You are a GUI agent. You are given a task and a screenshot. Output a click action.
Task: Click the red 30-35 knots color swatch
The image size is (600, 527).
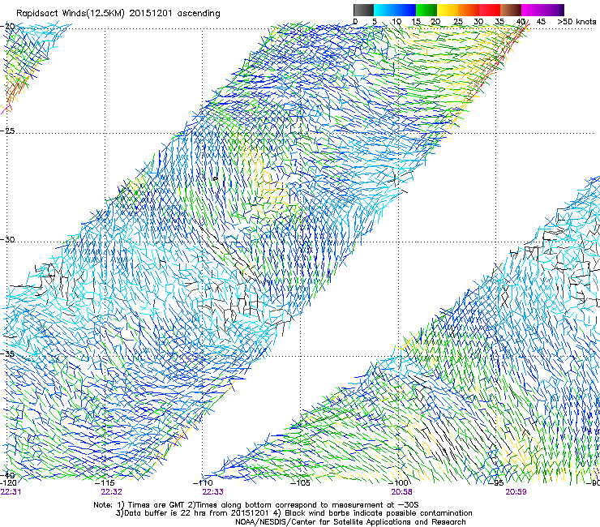pyautogui.click(x=490, y=10)
